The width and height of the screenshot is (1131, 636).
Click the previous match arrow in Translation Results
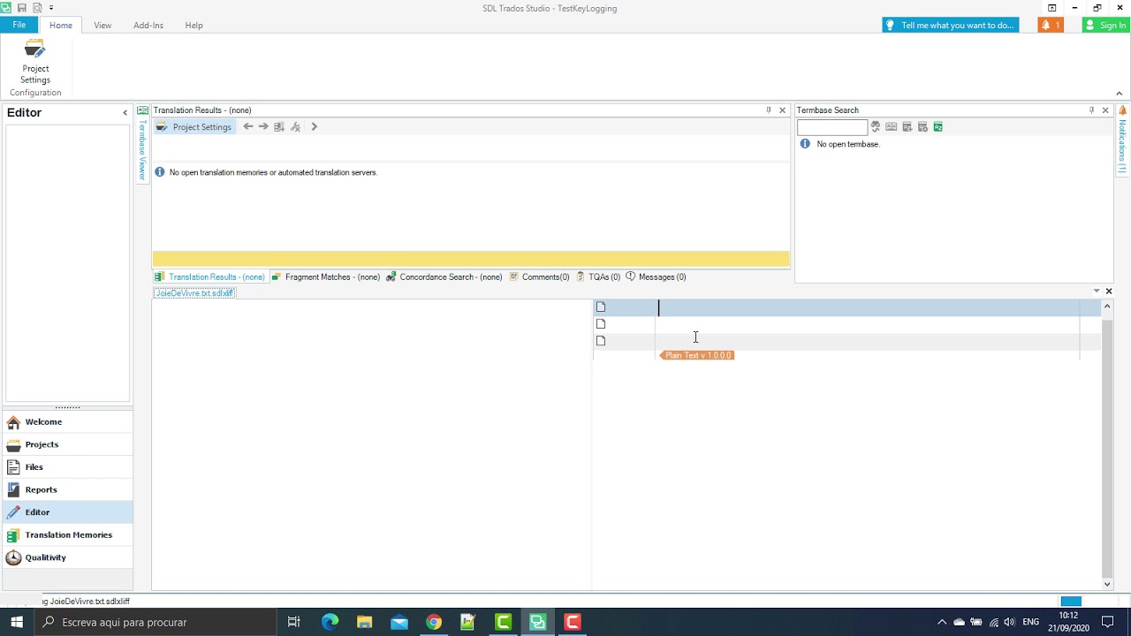pyautogui.click(x=248, y=126)
